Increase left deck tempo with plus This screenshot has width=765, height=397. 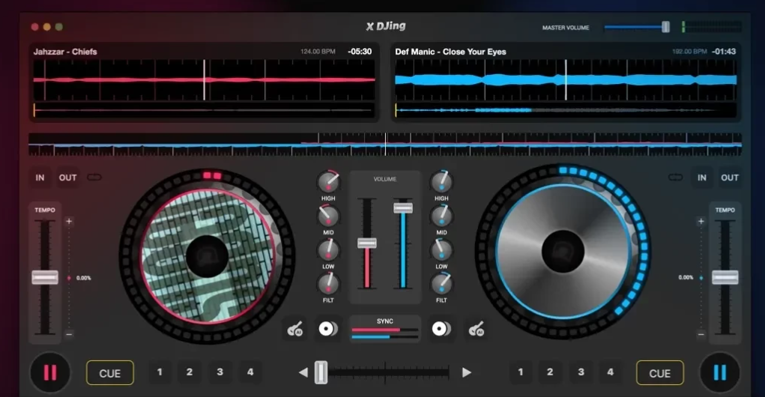tap(69, 221)
